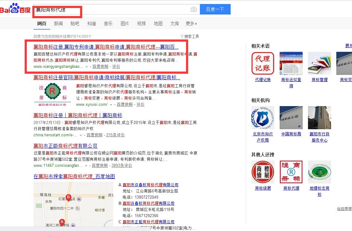The image size is (352, 231).
Task: Click the 商标续展 text link
Action: (263, 188)
